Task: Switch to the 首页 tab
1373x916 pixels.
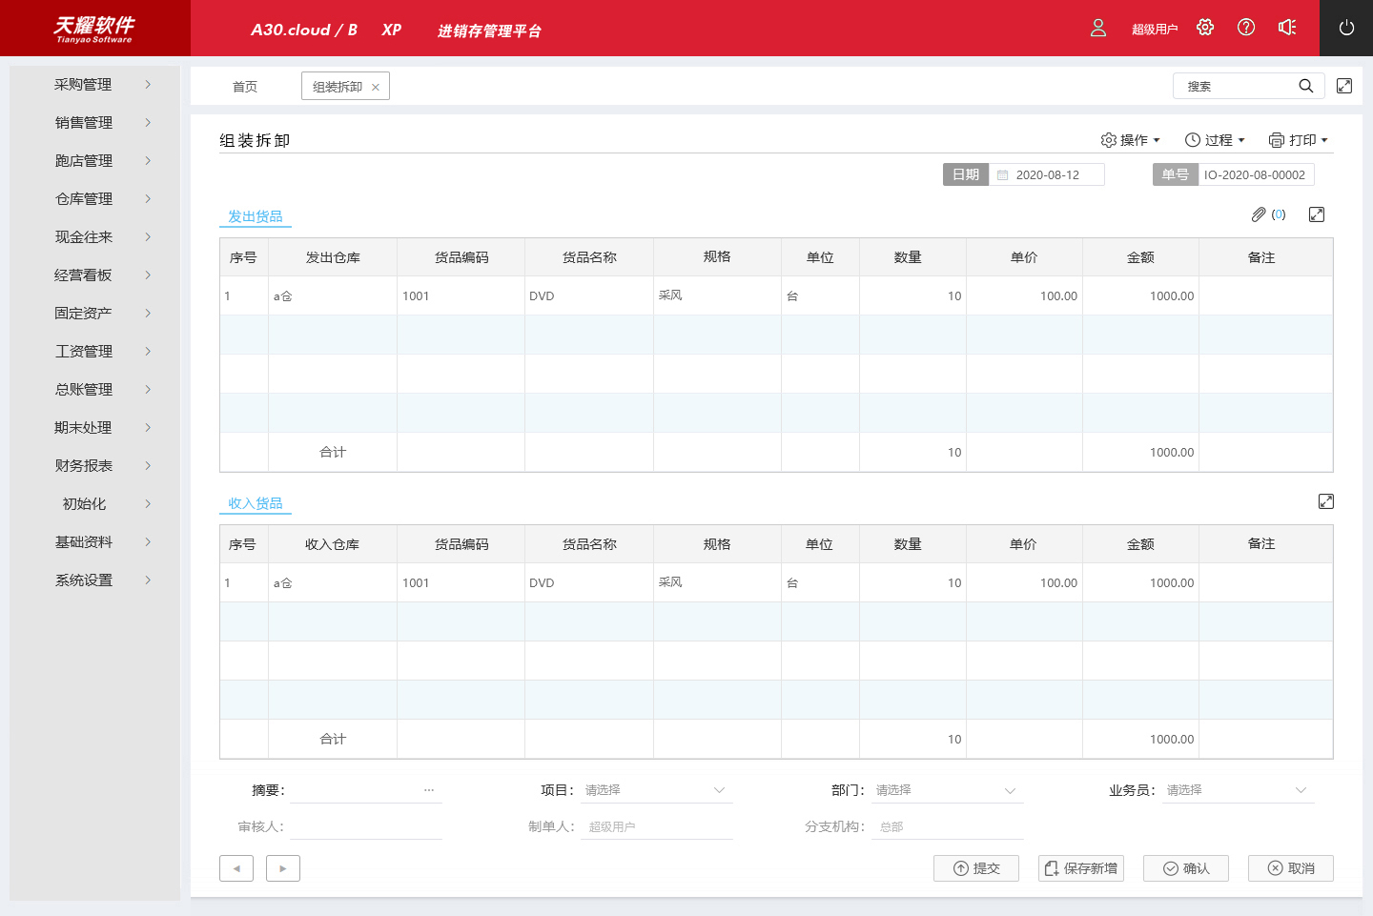Action: coord(245,87)
